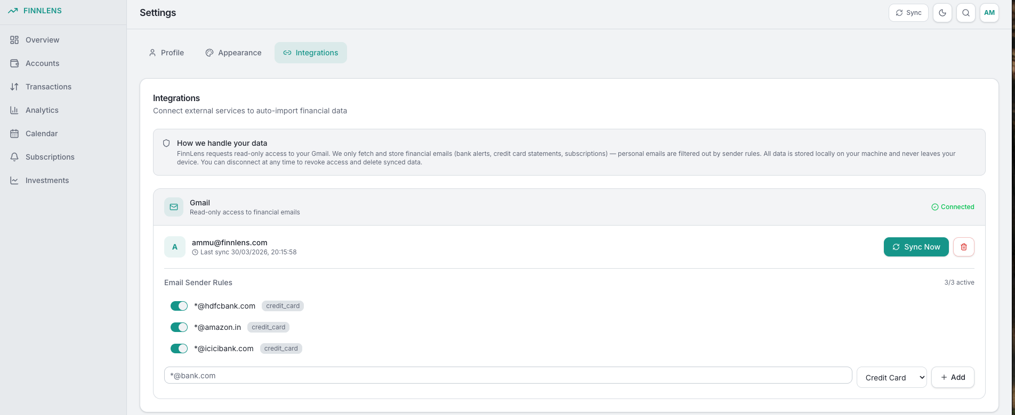
Task: Select the Integrations tab
Action: [311, 53]
